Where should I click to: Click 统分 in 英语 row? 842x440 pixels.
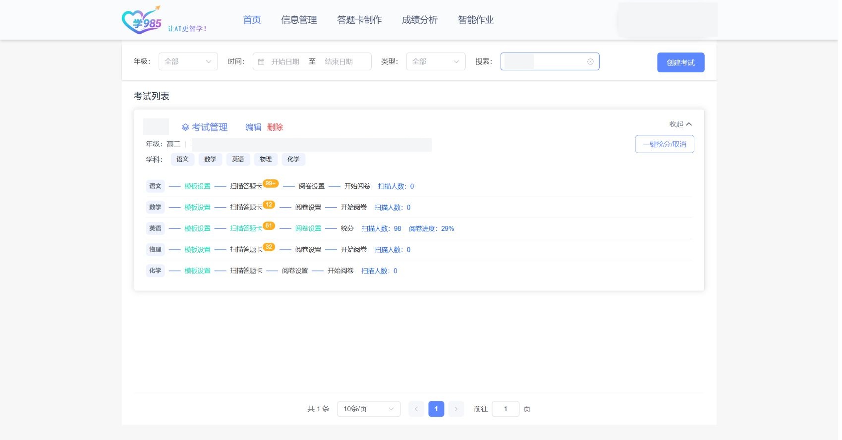click(347, 228)
